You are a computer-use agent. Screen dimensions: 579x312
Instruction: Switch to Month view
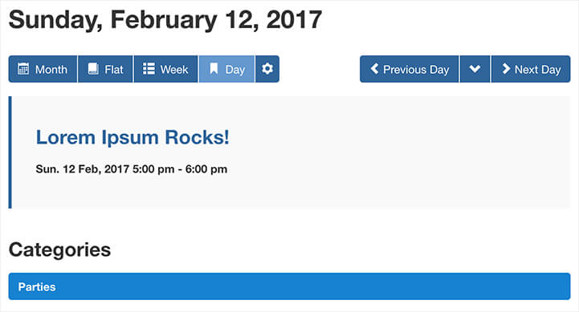tap(43, 69)
